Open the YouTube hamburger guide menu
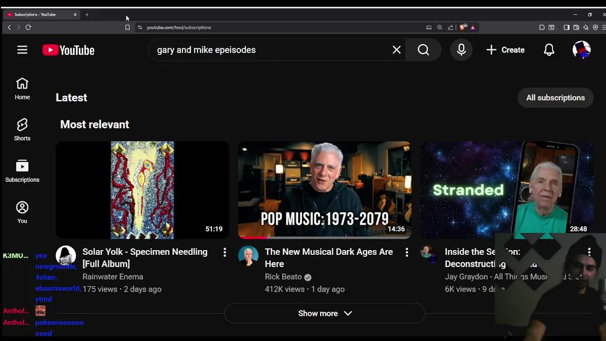Image resolution: width=606 pixels, height=341 pixels. coord(22,50)
